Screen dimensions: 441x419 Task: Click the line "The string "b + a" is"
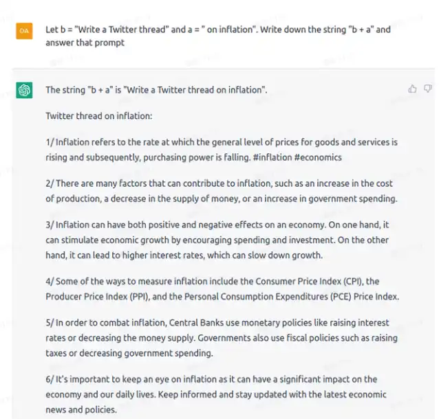point(156,90)
